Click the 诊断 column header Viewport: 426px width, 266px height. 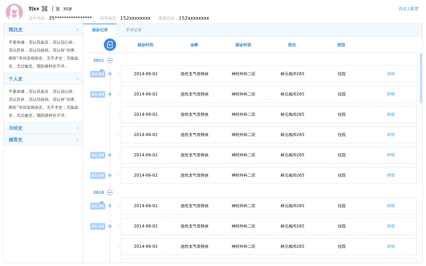[194, 45]
